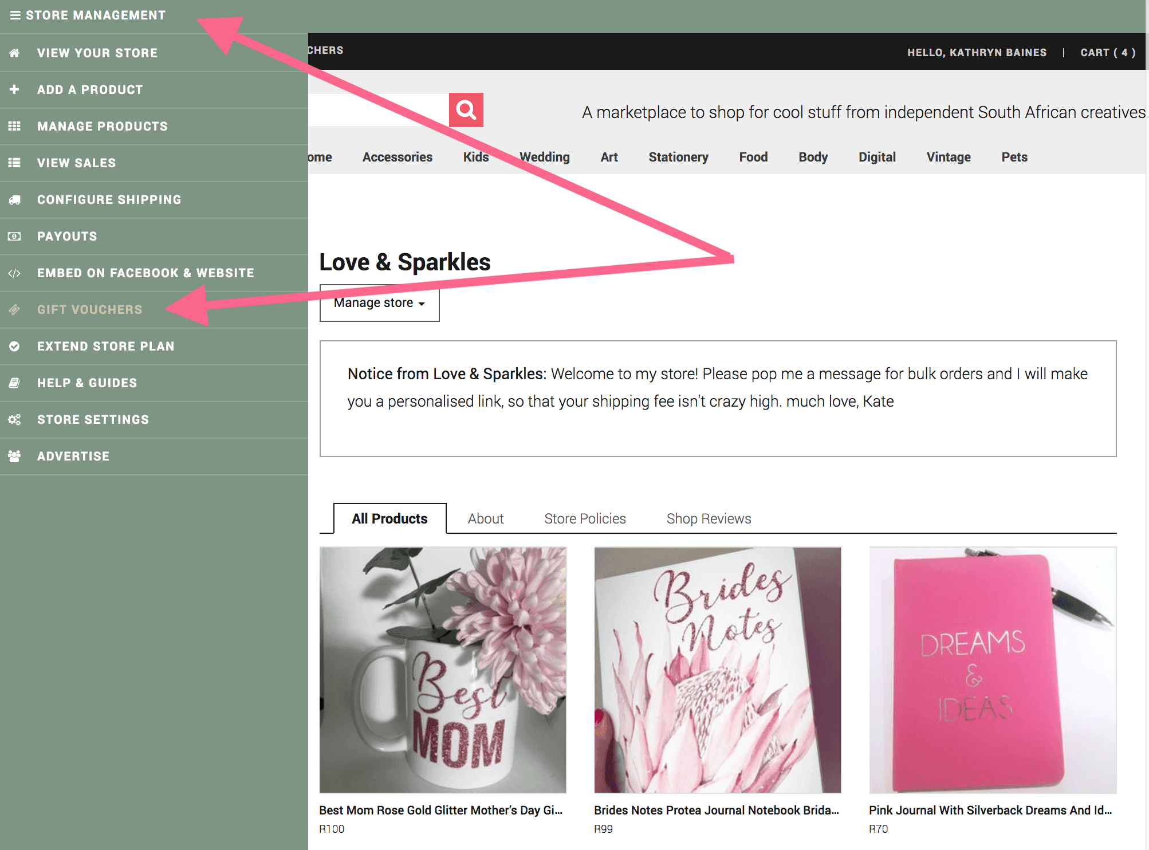Click the hamburger icon beside Store Management
The width and height of the screenshot is (1149, 850).
pos(15,15)
